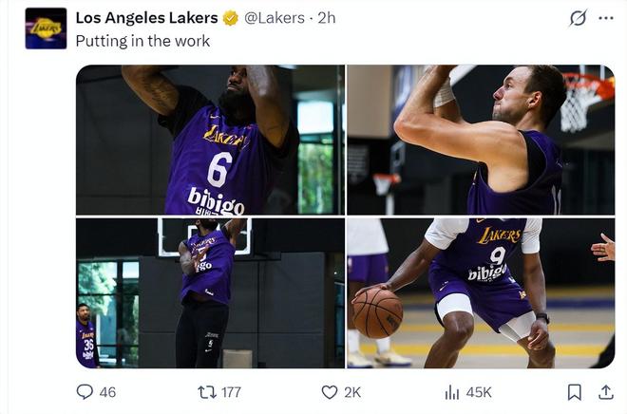This screenshot has height=414, width=627.
Task: Open the 2h timestamp link
Action: coord(327,18)
